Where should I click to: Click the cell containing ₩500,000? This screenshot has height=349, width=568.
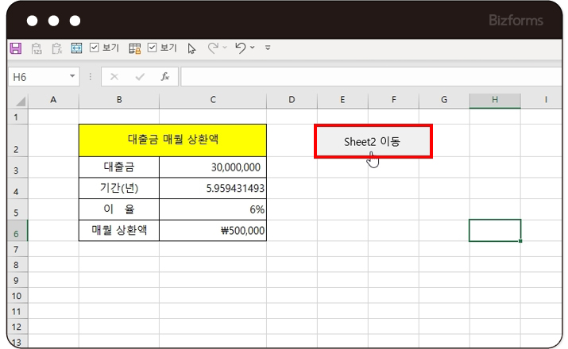[213, 230]
